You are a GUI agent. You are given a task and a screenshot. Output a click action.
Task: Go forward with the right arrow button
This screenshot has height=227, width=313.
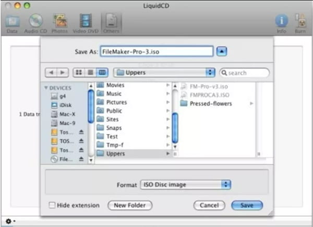63,73
